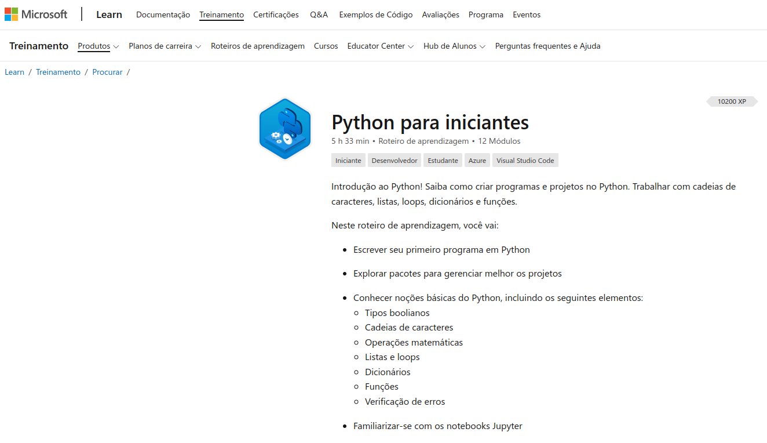Open the Cursos link
The image size is (767, 443).
tap(326, 46)
